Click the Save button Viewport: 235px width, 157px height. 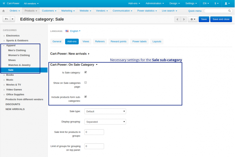click(x=204, y=19)
